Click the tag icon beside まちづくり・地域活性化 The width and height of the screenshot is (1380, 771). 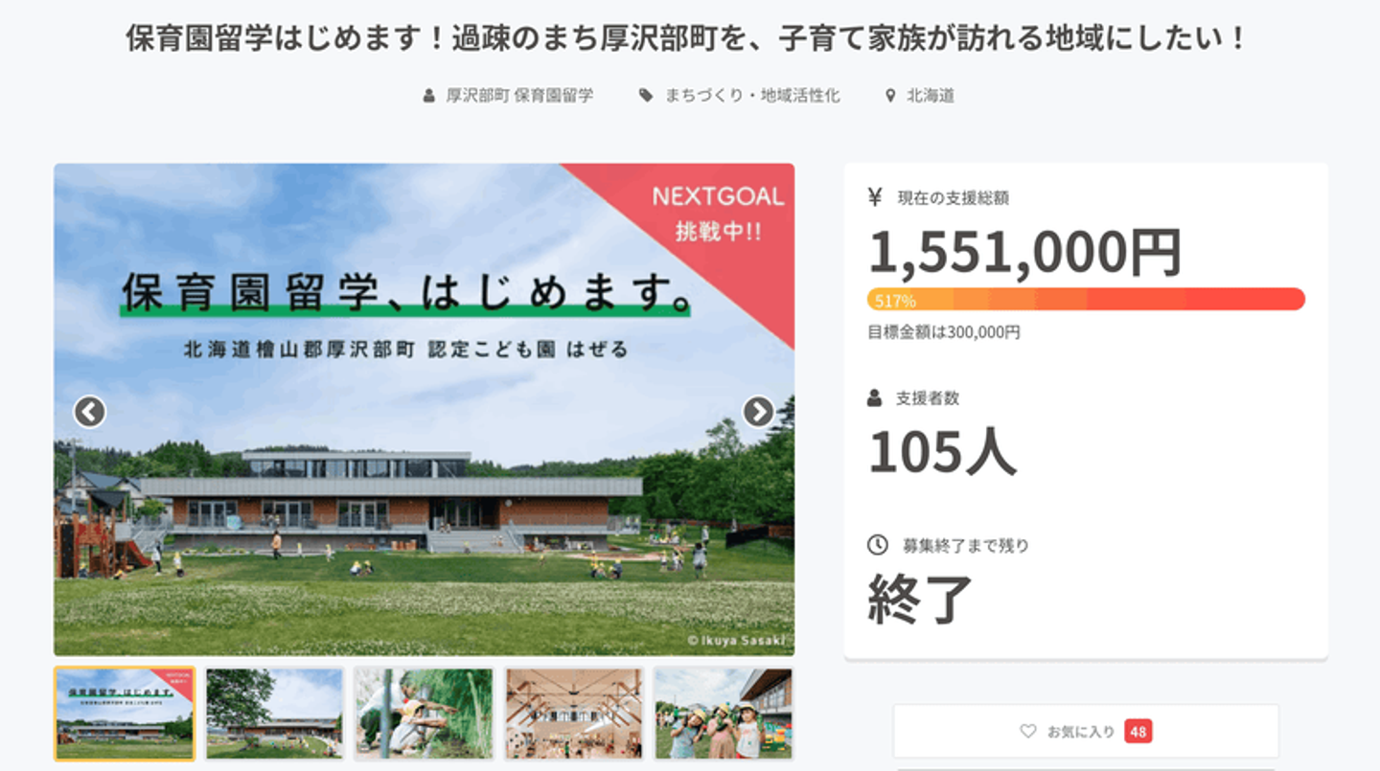(646, 96)
